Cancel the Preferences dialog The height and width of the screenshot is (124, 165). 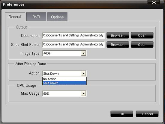click(x=147, y=114)
